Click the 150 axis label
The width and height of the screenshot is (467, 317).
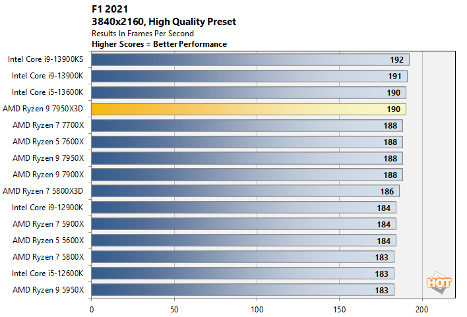point(340,310)
